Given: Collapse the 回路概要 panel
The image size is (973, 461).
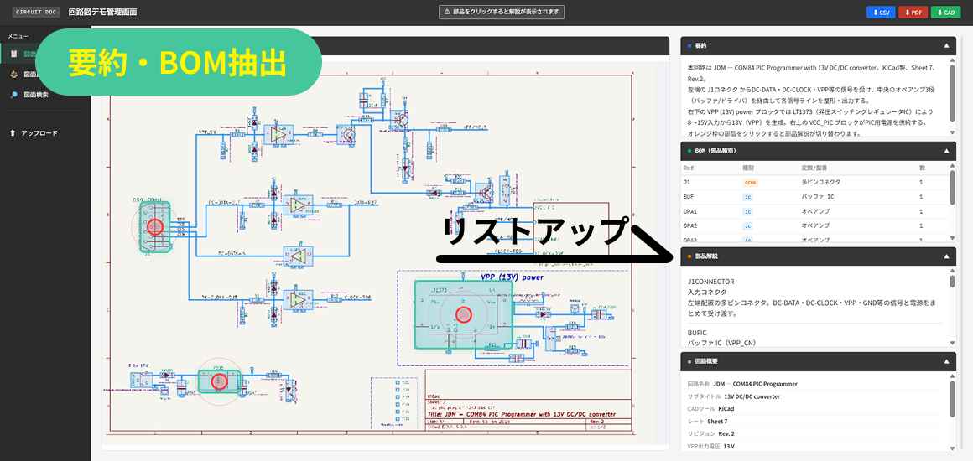Looking at the screenshot, I should pyautogui.click(x=946, y=361).
